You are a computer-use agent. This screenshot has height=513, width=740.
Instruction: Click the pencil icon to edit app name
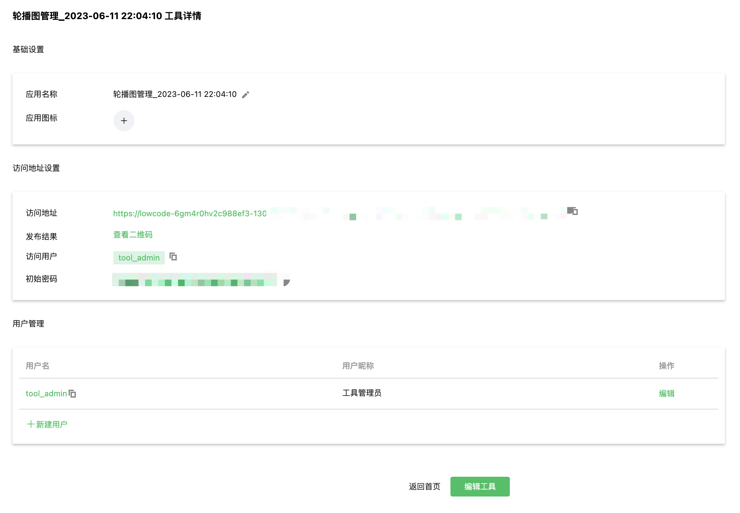246,95
